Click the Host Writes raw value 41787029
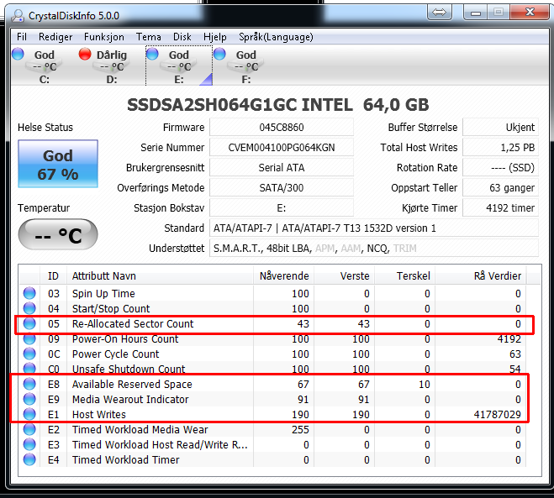Screen dimensions: 554x498 point(497,414)
